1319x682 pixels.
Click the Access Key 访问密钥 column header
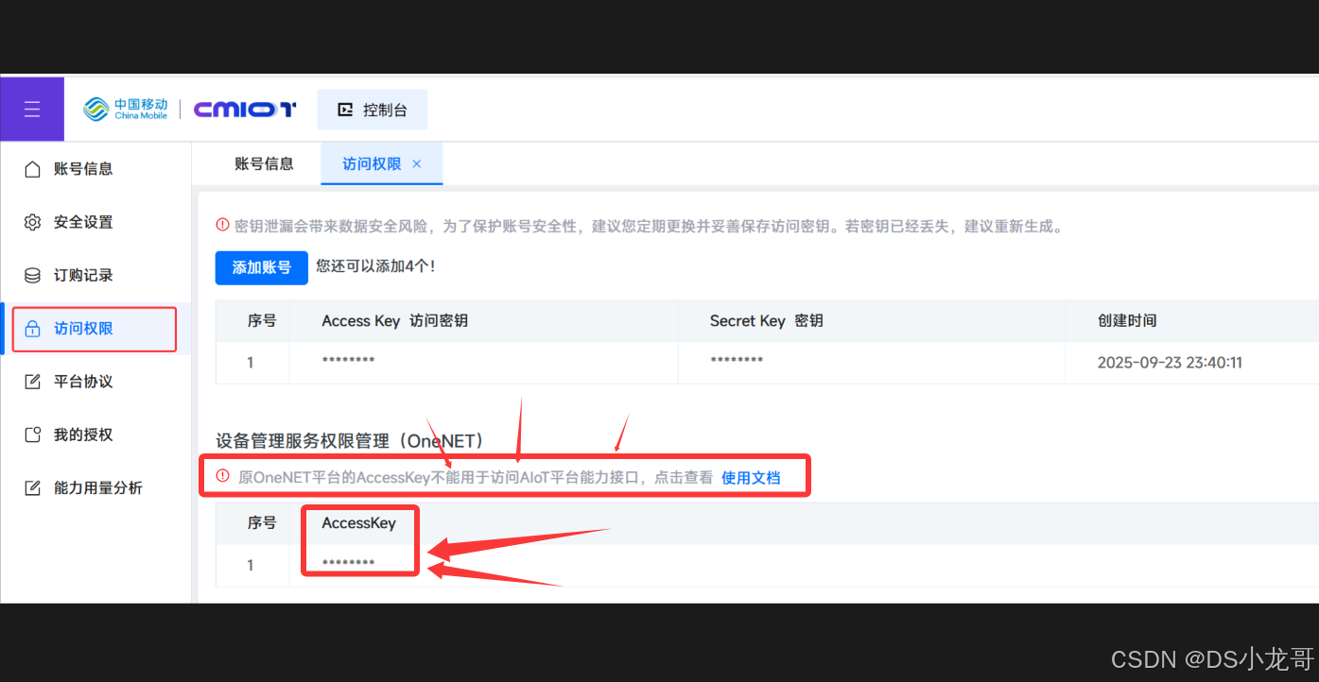point(394,321)
